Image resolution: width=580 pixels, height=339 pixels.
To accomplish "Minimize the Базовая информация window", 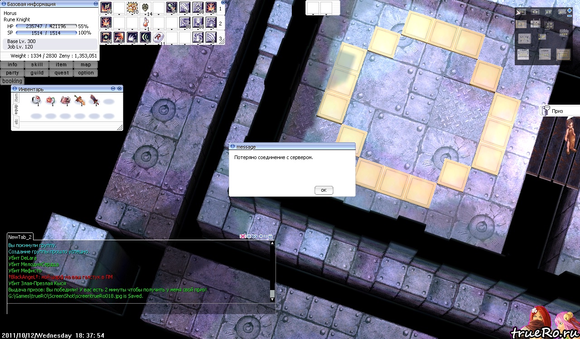I will [96, 4].
